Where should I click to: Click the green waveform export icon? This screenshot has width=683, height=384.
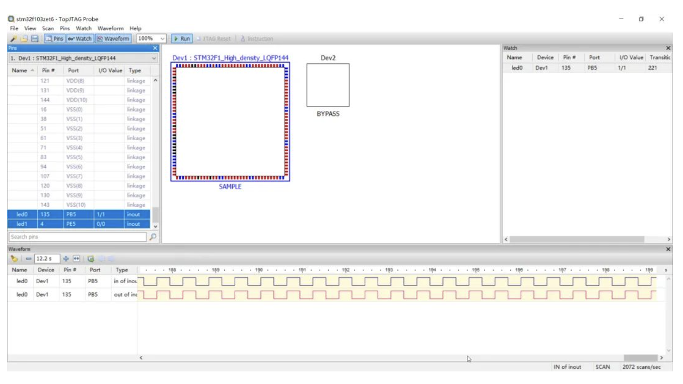pos(91,259)
